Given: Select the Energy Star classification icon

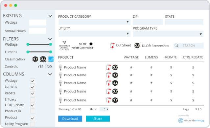Looking at the screenshot, I should click(51, 59).
